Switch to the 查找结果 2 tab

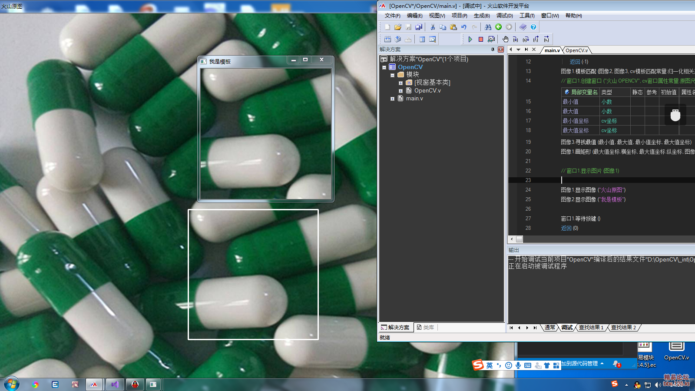coord(623,328)
